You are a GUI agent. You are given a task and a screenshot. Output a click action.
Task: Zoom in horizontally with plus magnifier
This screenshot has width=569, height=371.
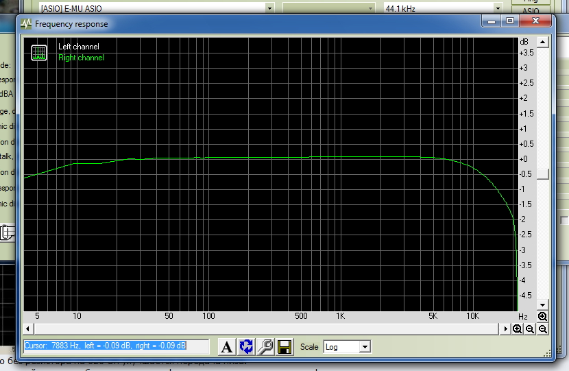coord(517,329)
